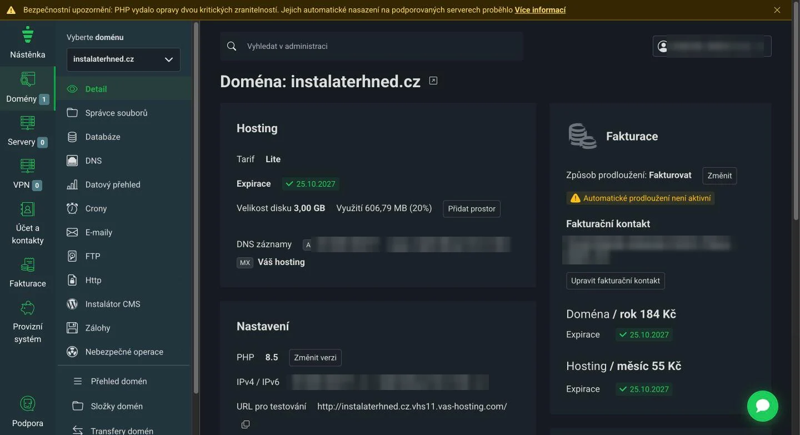Image resolution: width=800 pixels, height=435 pixels.
Task: Open DNS menu item
Action: (124, 161)
